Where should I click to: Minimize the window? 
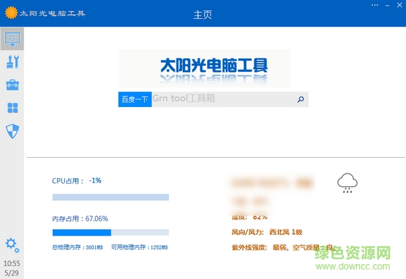387,5
